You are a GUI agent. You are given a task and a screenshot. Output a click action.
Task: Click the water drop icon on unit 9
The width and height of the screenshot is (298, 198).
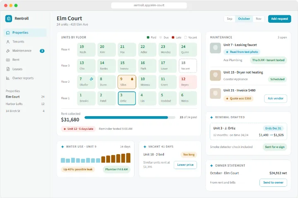click(x=132, y=79)
